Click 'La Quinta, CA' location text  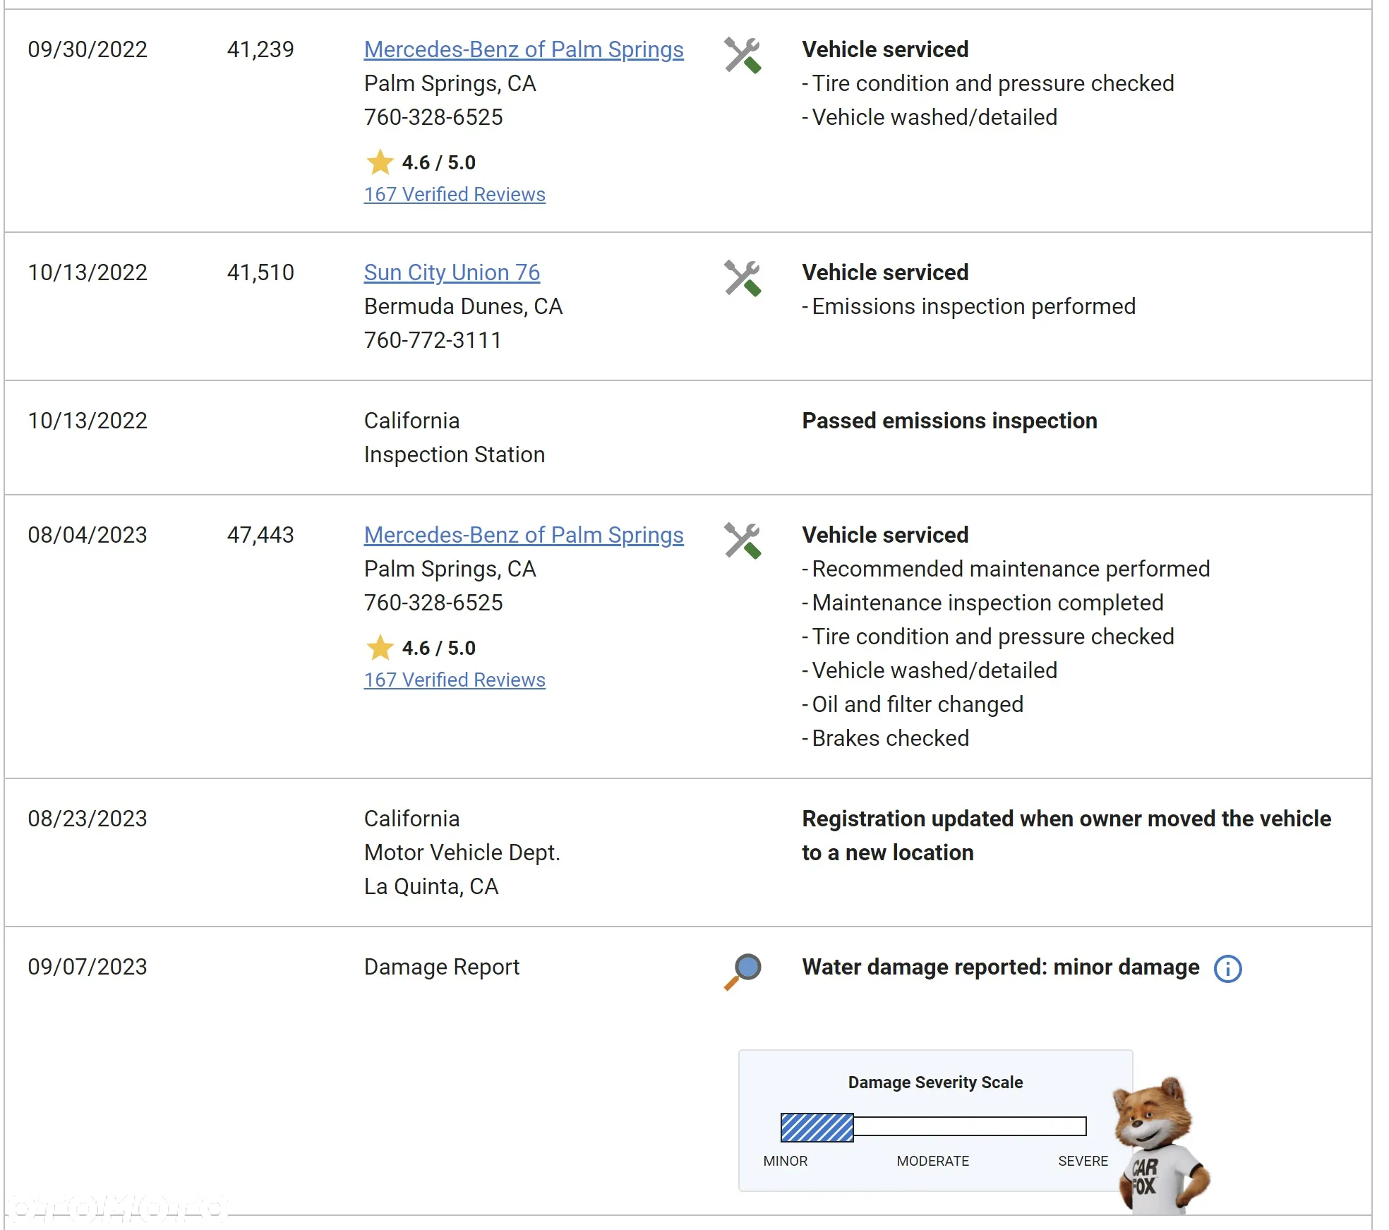point(431,886)
